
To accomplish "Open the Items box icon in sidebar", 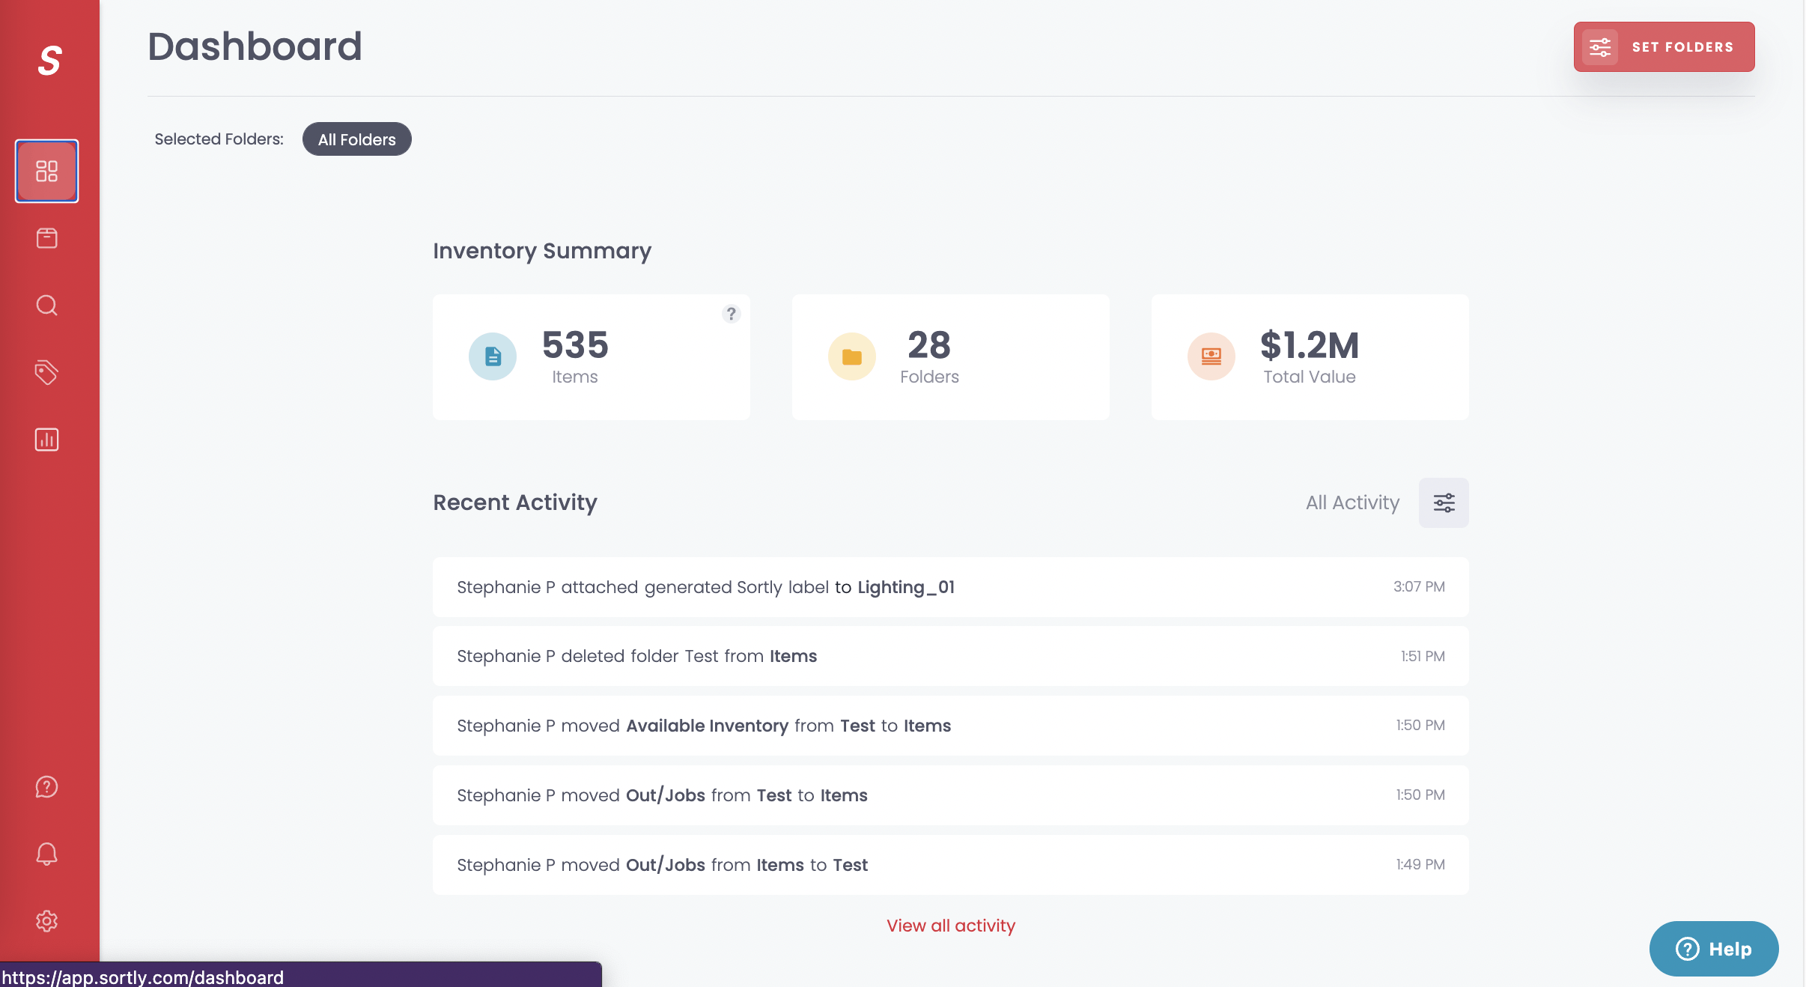I will (46, 238).
